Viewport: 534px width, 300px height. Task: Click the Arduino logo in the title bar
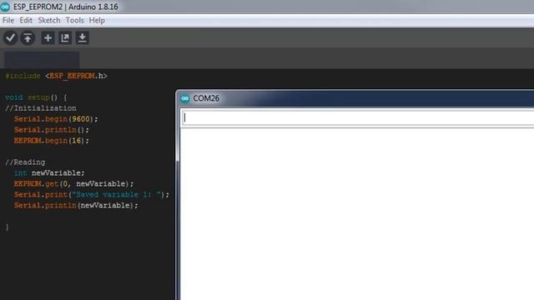coord(6,7)
